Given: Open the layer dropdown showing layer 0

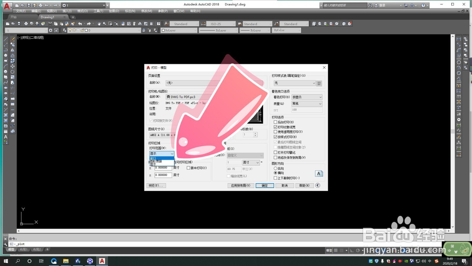Looking at the screenshot, I should (x=104, y=30).
